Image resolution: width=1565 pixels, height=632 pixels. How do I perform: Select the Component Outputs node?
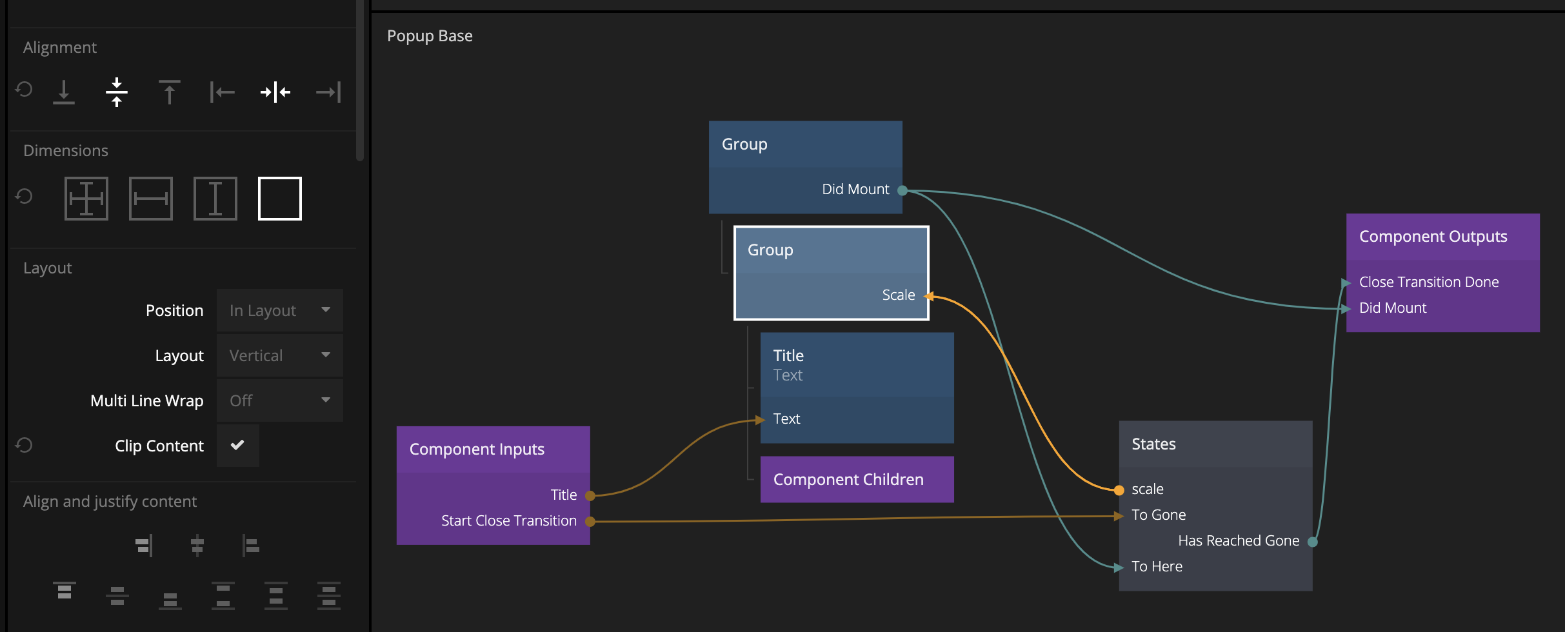coord(1442,237)
